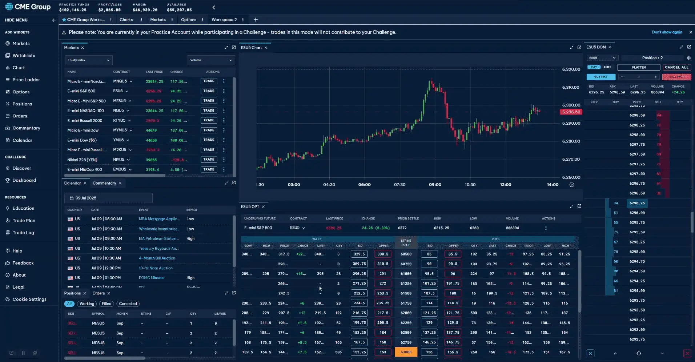The height and width of the screenshot is (362, 695).
Task: Open actions menu for E-mini S&P 500 row
Action: [224, 91]
